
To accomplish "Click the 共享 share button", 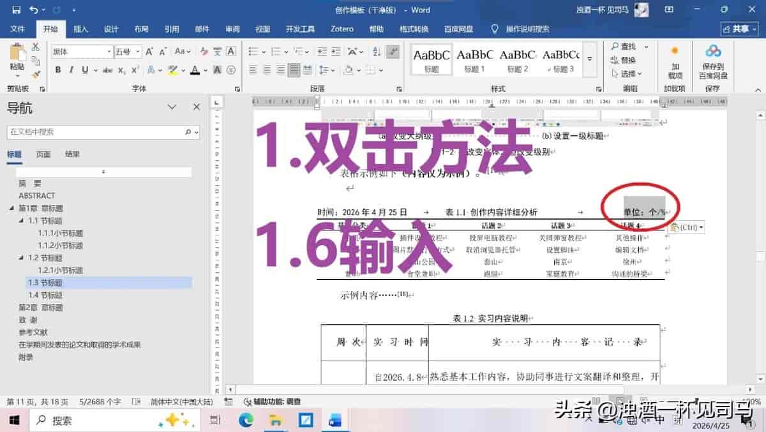I will pos(739,29).
